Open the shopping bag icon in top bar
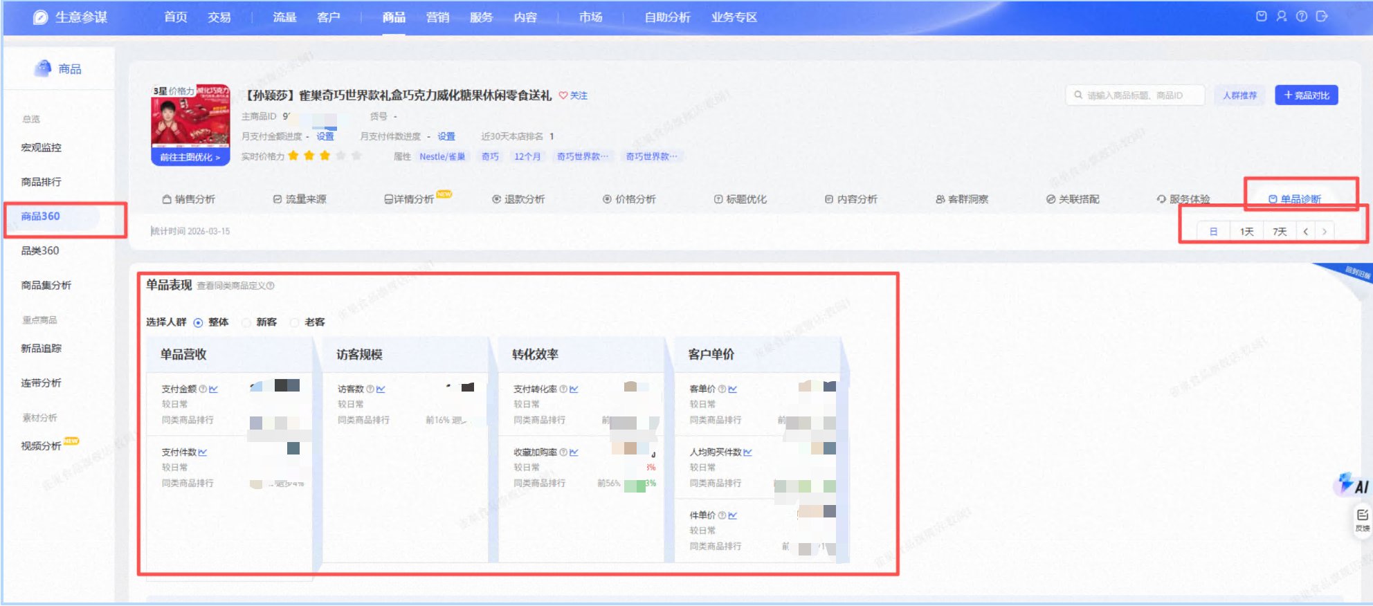The height and width of the screenshot is (606, 1373). tap(1262, 17)
